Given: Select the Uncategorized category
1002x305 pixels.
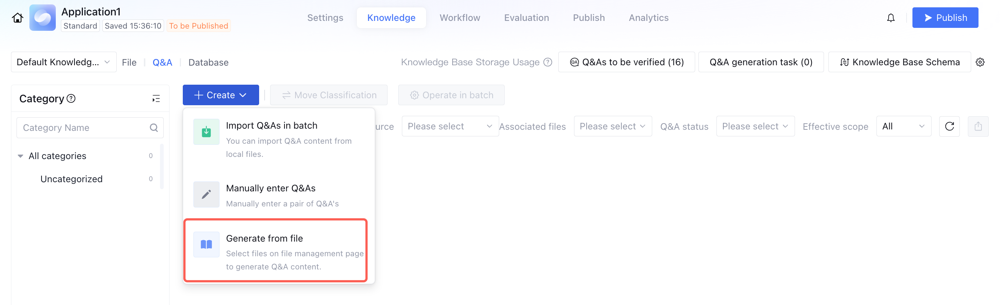Looking at the screenshot, I should [72, 179].
